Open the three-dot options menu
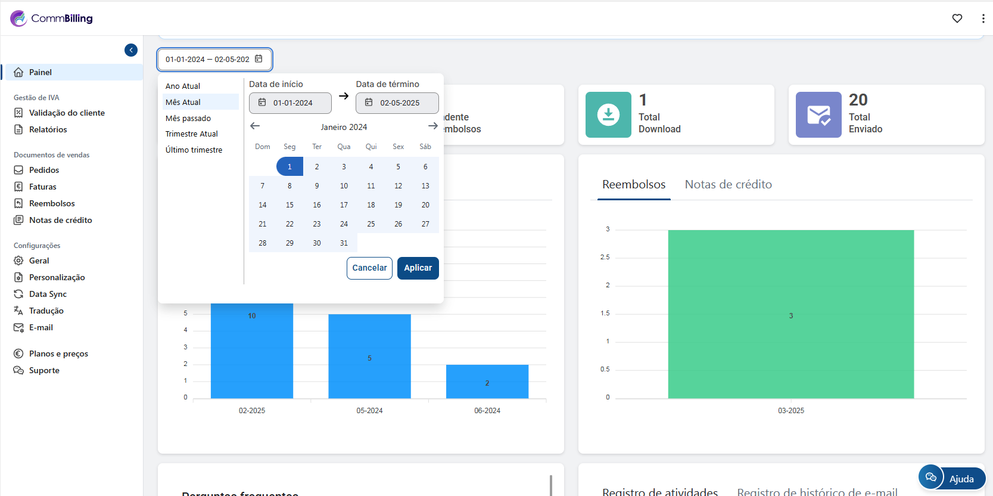The width and height of the screenshot is (993, 496). pyautogui.click(x=982, y=18)
